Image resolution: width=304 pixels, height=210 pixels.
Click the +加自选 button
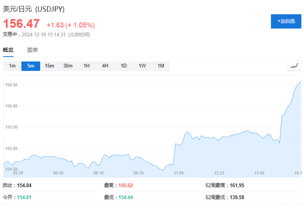286,22
